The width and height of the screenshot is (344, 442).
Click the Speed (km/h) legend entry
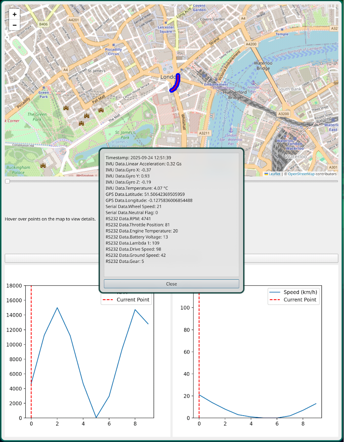pyautogui.click(x=300, y=292)
